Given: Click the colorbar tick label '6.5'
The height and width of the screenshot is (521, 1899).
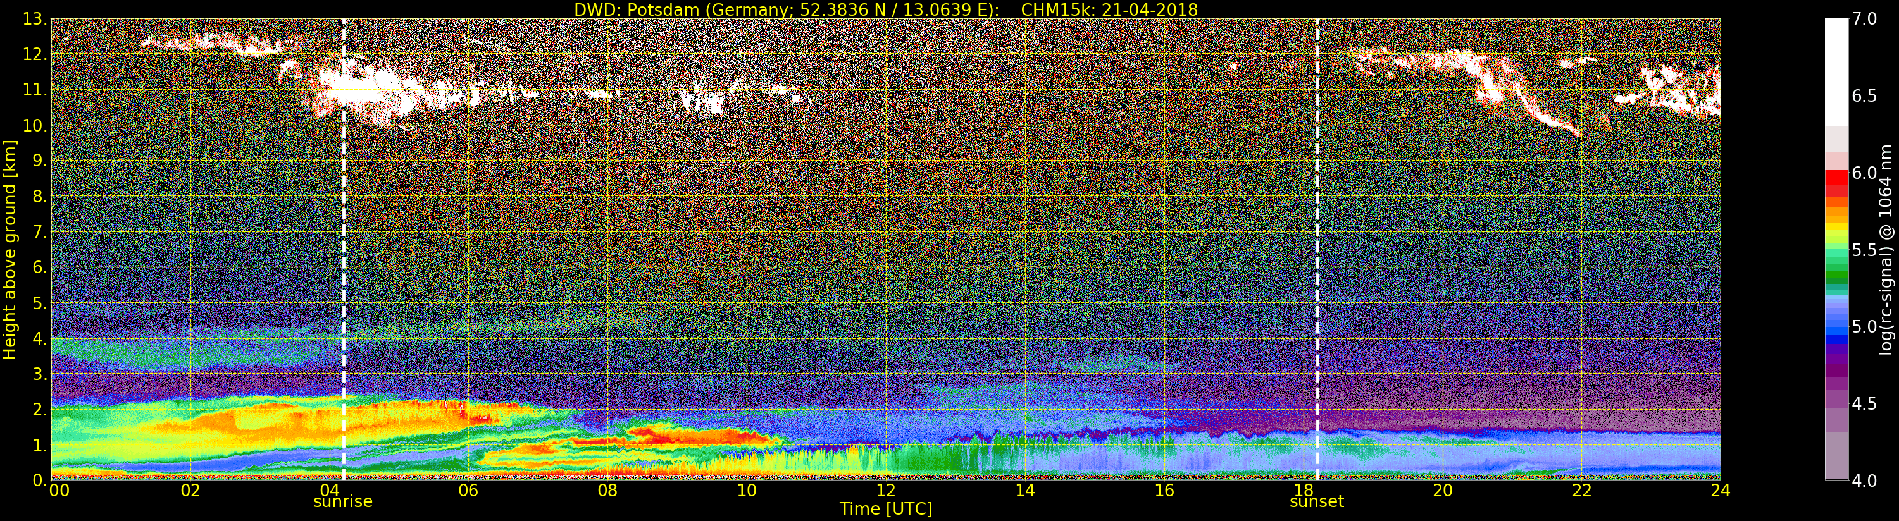Looking at the screenshot, I should 1864,96.
